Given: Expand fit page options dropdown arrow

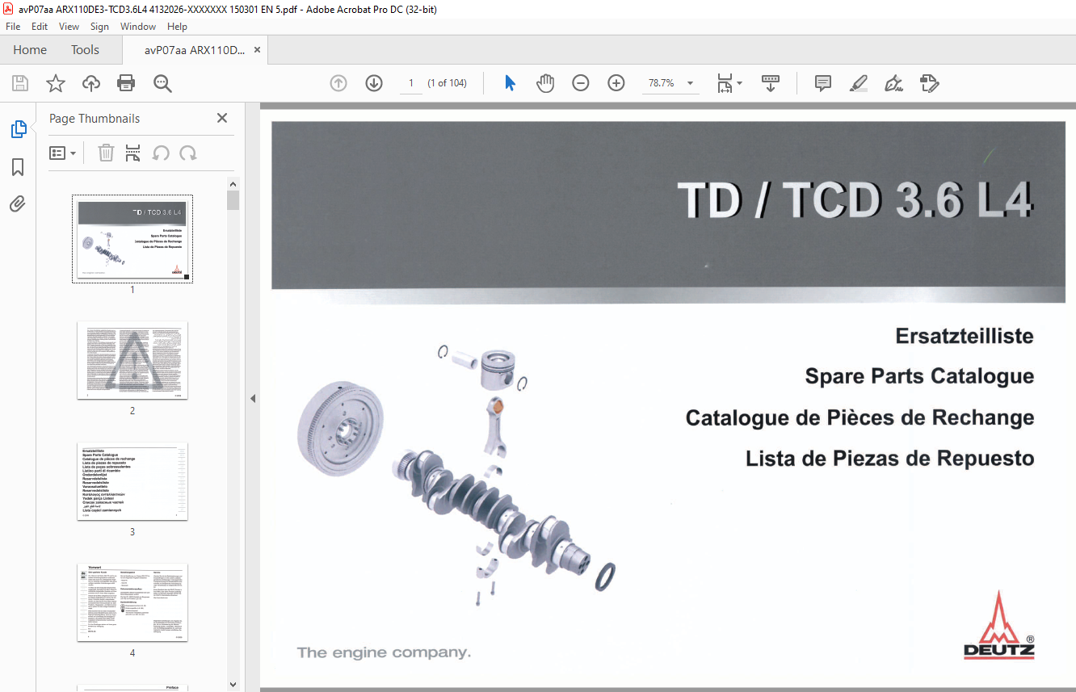Looking at the screenshot, I should 740,84.
